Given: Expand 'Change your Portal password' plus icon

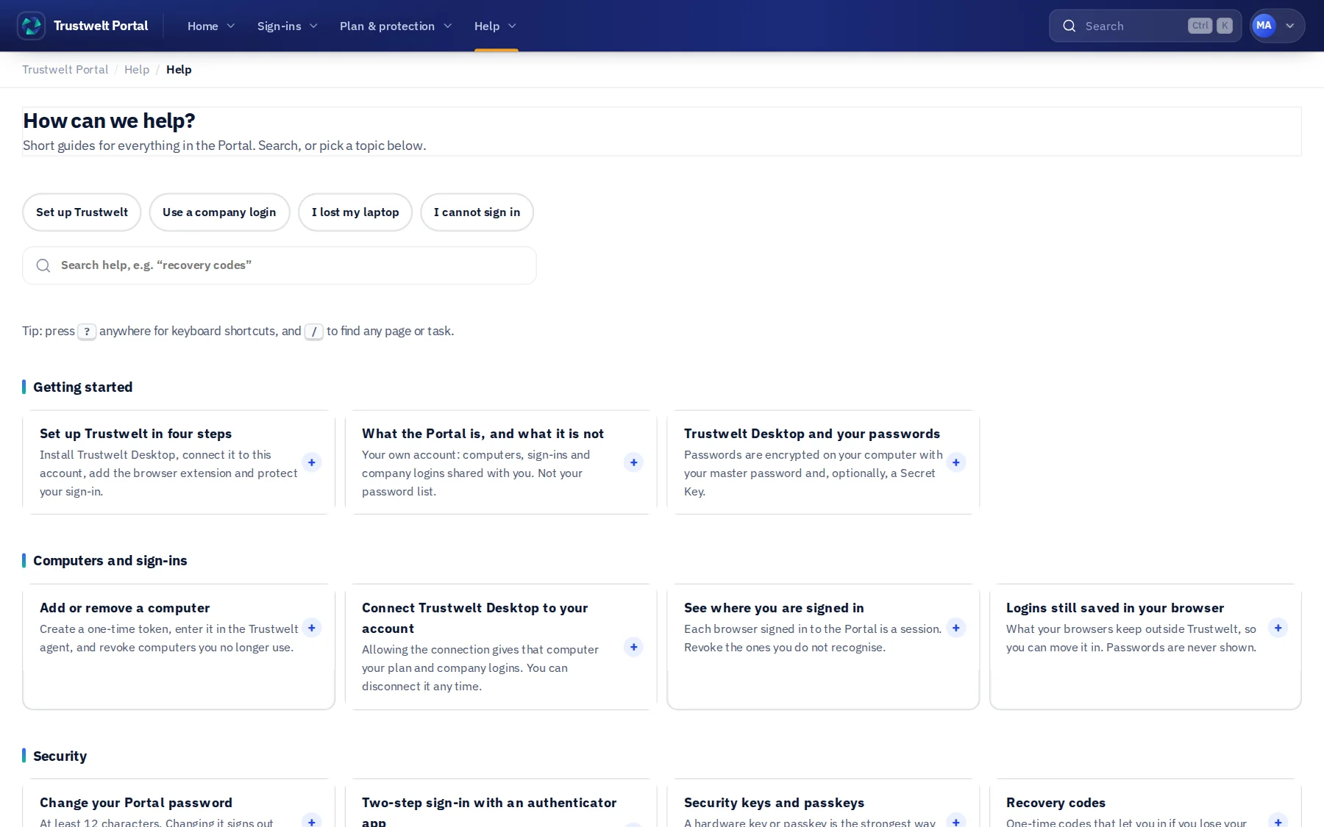Looking at the screenshot, I should pyautogui.click(x=312, y=821).
